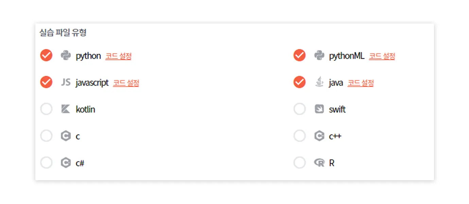Screen dimensions: 469x204
Task: Click the python language logo icon
Action: click(66, 55)
